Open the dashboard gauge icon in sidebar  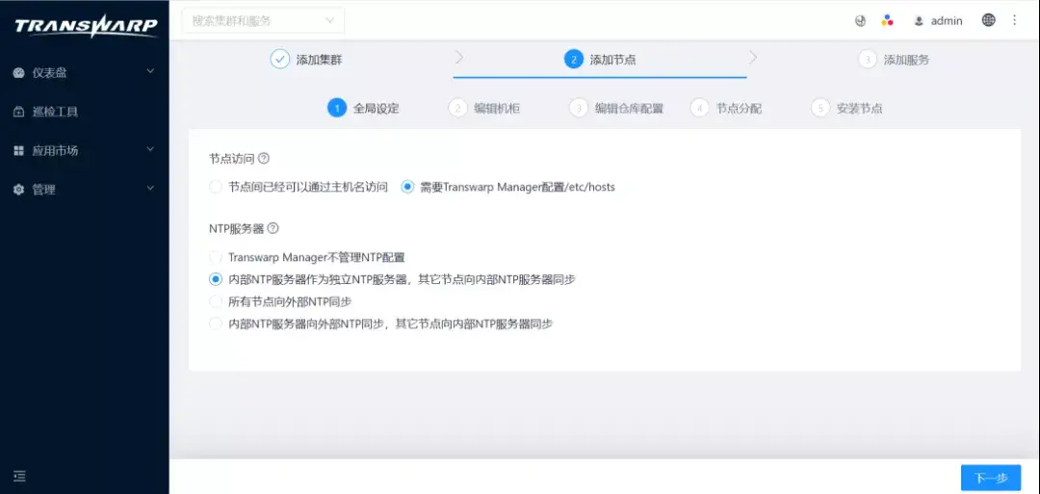tap(18, 73)
